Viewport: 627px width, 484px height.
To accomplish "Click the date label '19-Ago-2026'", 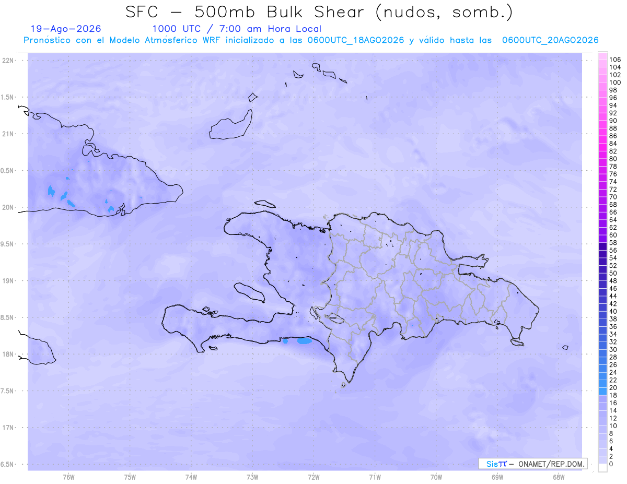I will click(x=66, y=29).
